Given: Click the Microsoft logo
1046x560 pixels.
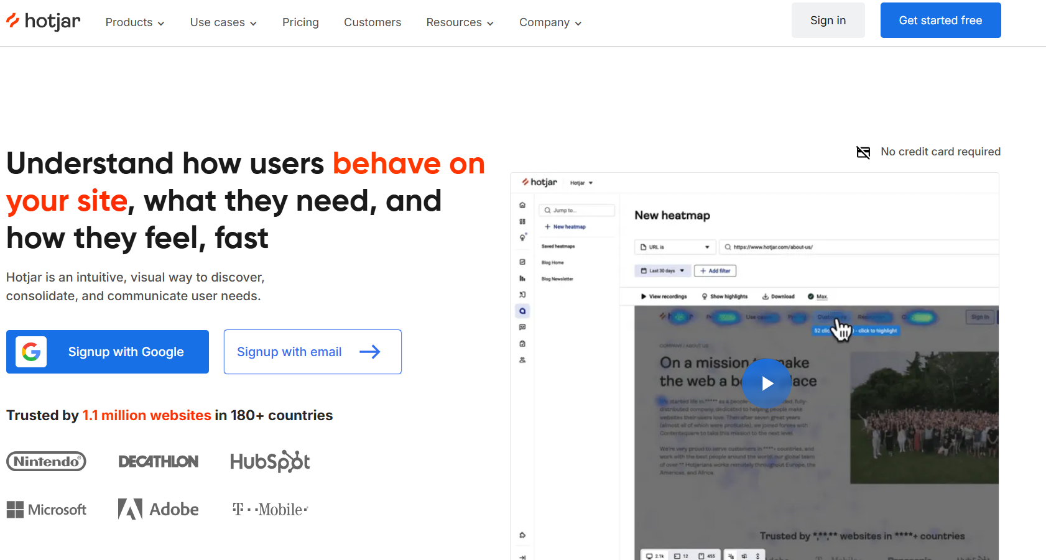Looking at the screenshot, I should pos(47,510).
